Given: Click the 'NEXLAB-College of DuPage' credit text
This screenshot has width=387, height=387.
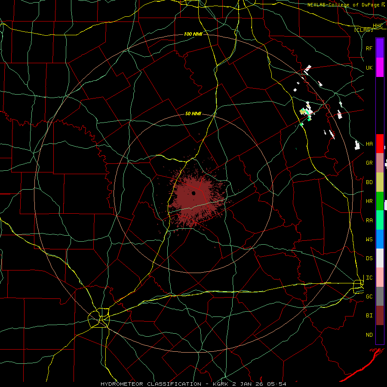Looking at the screenshot, I should point(343,5).
